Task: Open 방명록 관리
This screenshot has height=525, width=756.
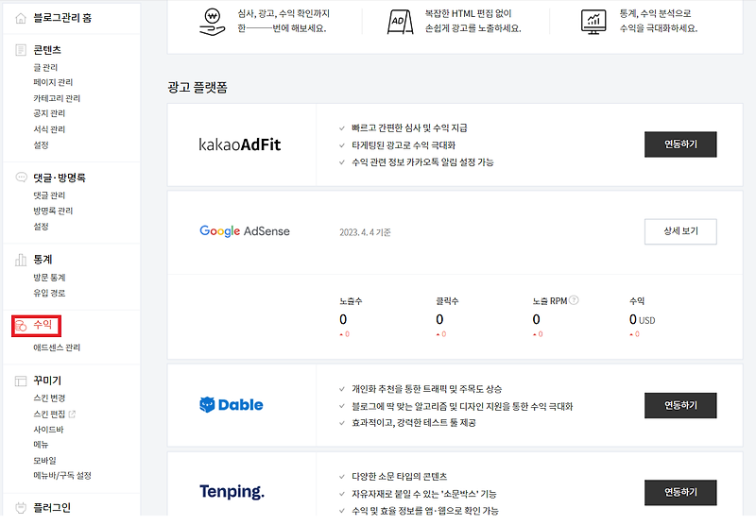Action: click(x=53, y=211)
